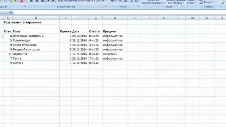The image size is (226, 127).
Task: Select cell Тест 1
Action: (36, 59)
